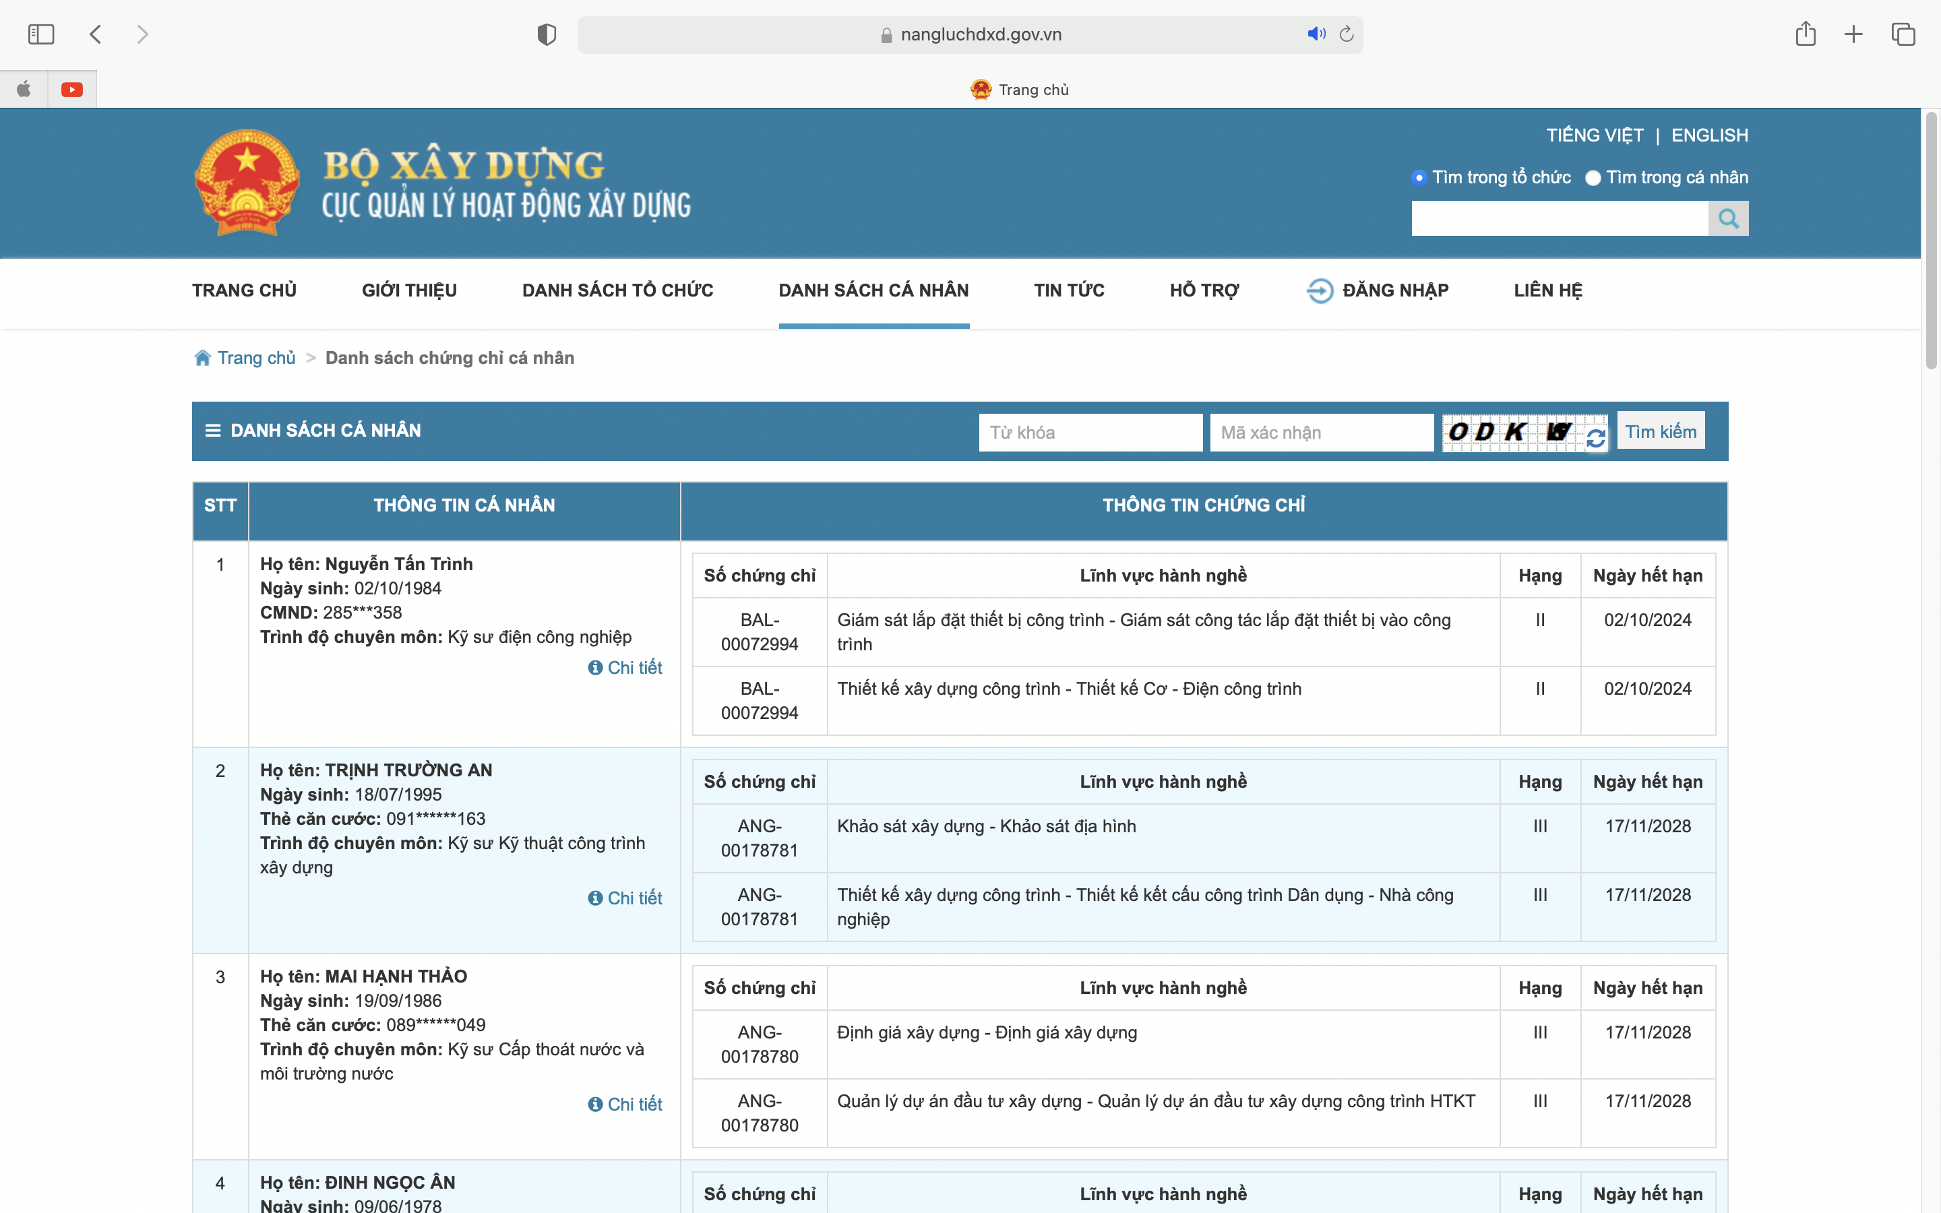Click Bộ Xây Dựng emblem logo
This screenshot has height=1213, width=1941.
247,183
